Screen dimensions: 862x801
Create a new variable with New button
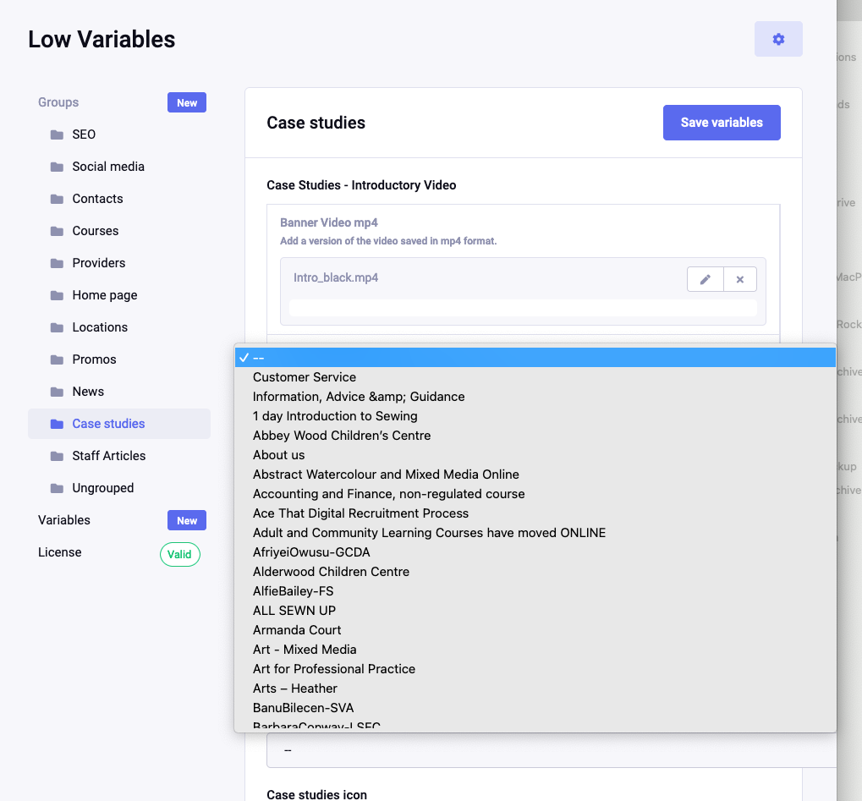click(x=187, y=521)
